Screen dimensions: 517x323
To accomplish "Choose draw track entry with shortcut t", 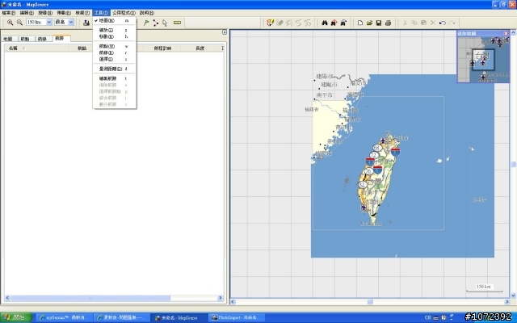I will coord(114,78).
